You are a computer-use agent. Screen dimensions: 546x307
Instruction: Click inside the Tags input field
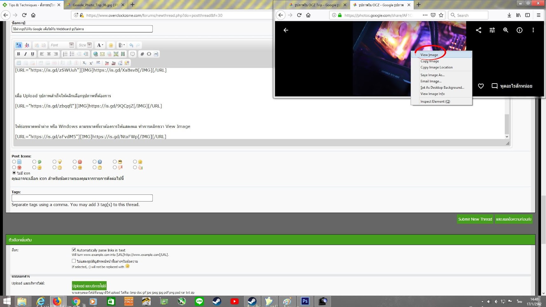82,198
